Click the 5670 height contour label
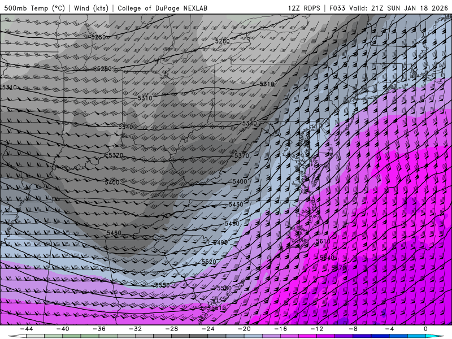This screenshot has height=339, width=452. click(x=338, y=268)
